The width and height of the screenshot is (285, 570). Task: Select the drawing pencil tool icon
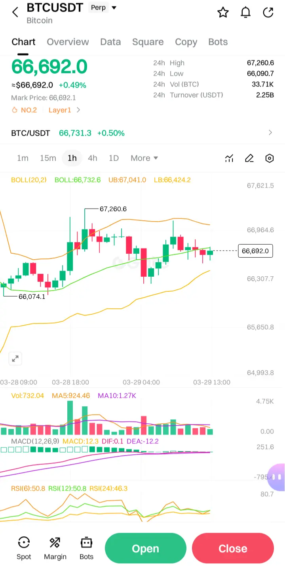pyautogui.click(x=249, y=159)
